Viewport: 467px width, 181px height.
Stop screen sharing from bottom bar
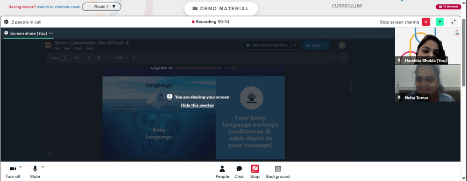tap(255, 172)
